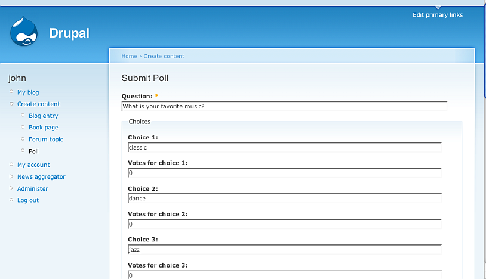Click Log out link
The width and height of the screenshot is (486, 279).
[27, 200]
